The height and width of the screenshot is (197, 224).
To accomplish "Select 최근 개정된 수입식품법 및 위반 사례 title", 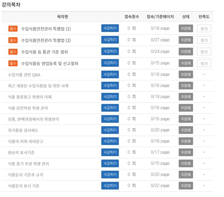I will click(x=38, y=86).
